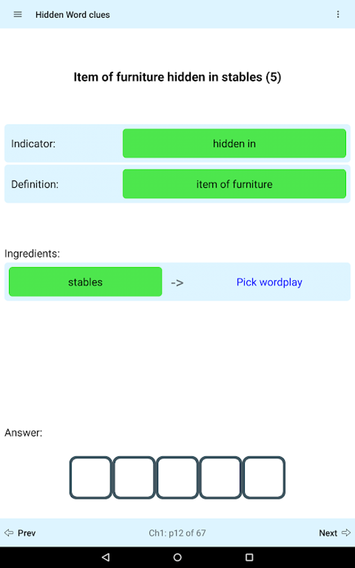
Task: Go to next page with Next
Action: pyautogui.click(x=328, y=533)
